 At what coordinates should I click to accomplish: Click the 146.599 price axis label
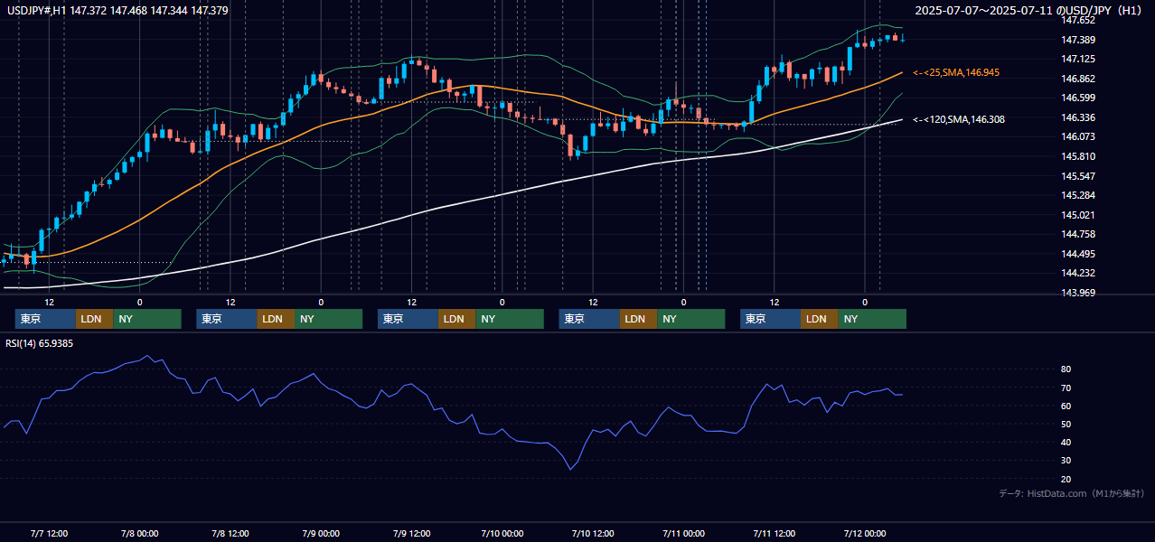[1079, 98]
